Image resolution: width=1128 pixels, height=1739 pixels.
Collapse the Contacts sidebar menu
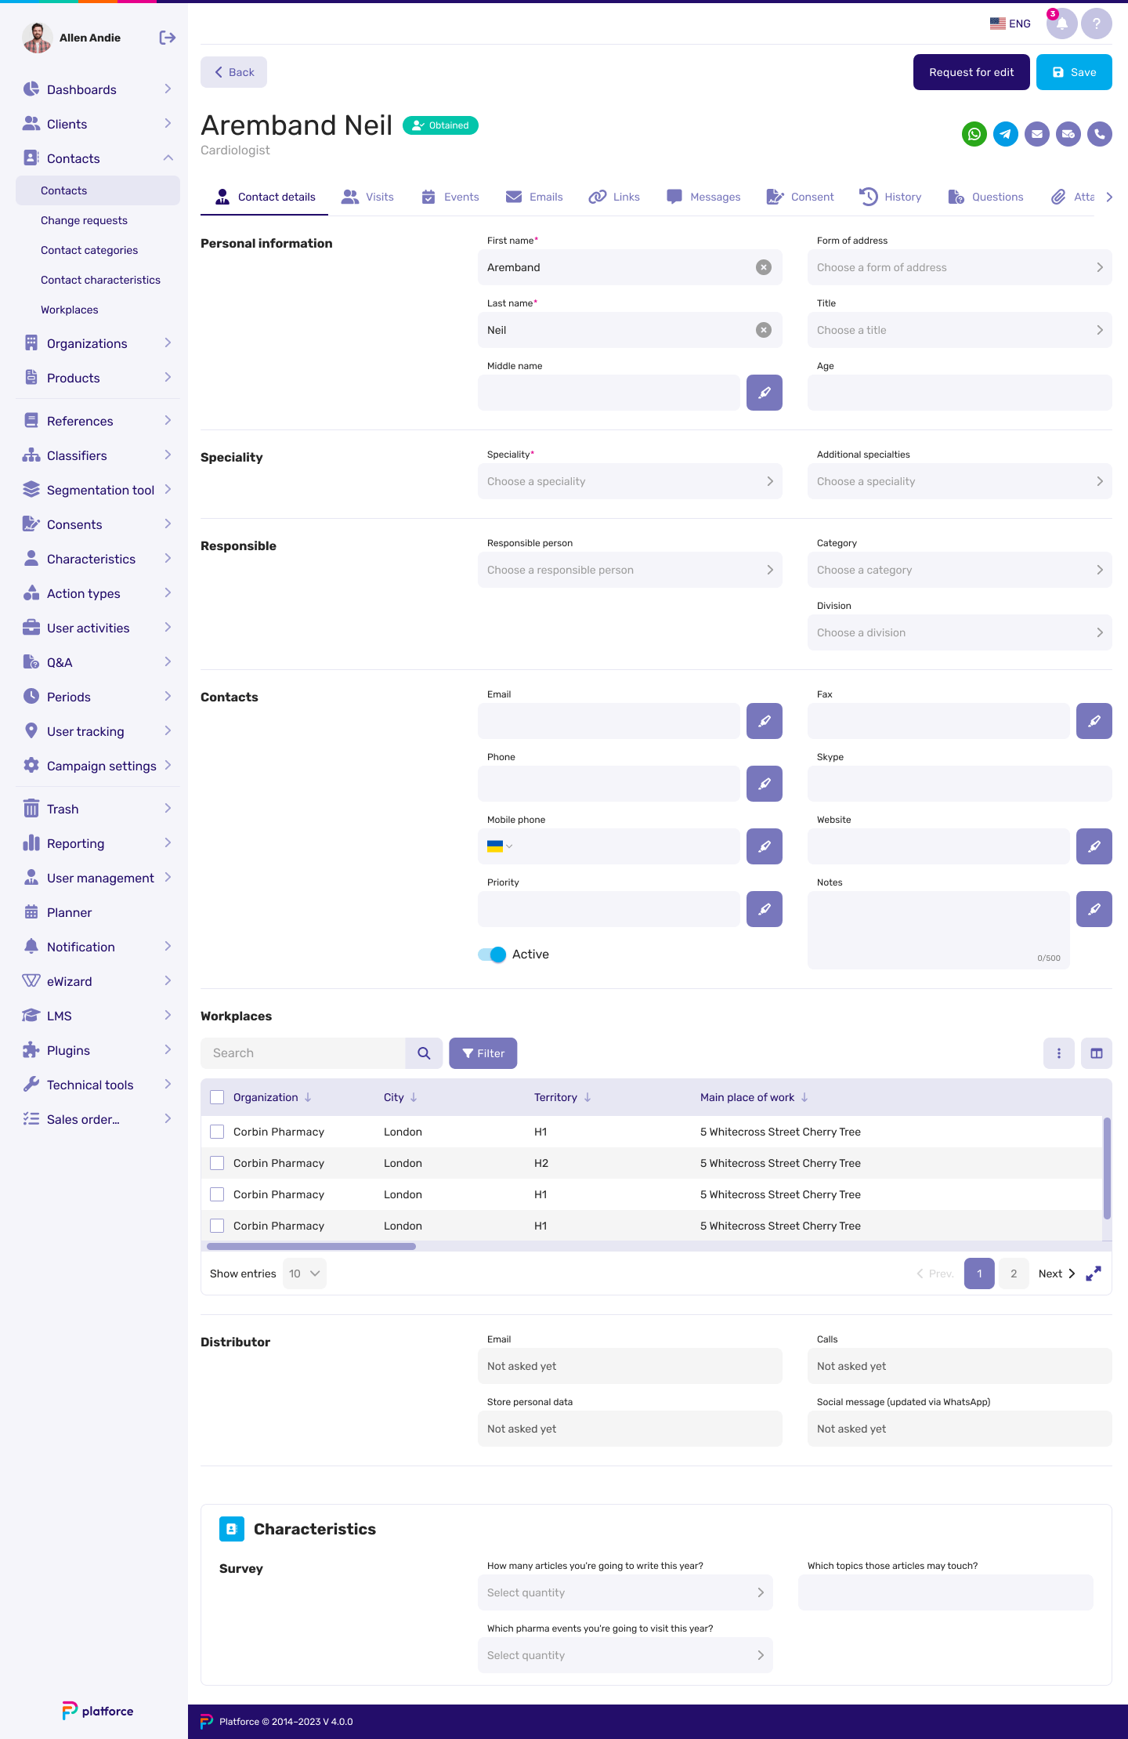(x=97, y=158)
